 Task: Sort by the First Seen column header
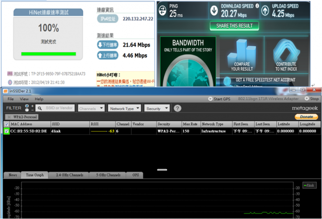[x=244, y=124]
